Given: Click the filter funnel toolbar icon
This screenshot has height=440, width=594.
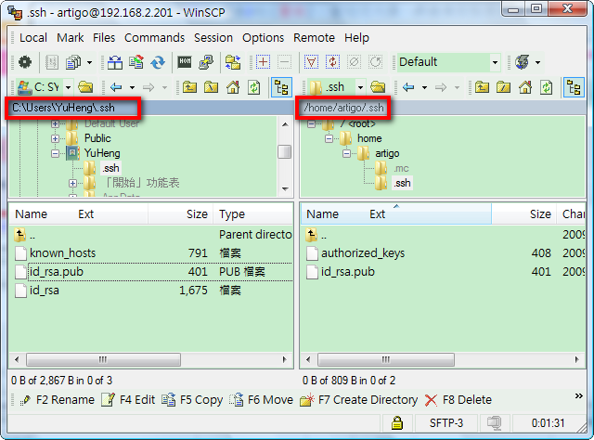Looking at the screenshot, I should [312, 62].
